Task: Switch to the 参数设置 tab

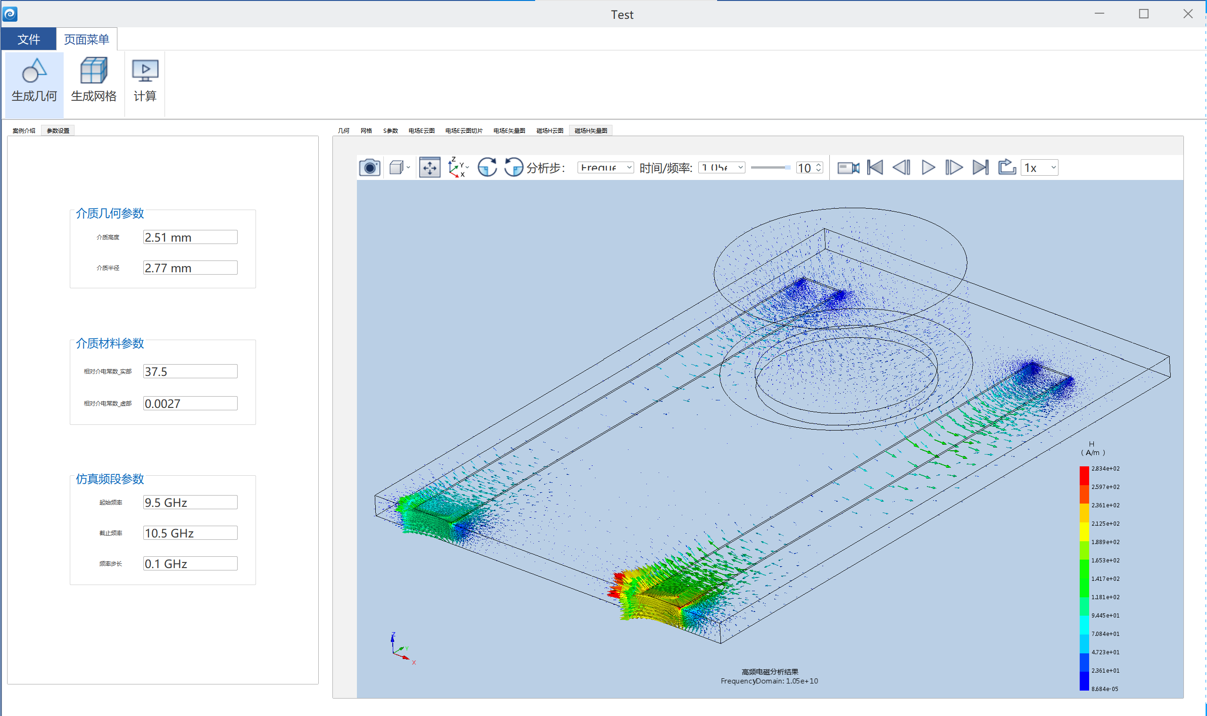Action: click(58, 131)
